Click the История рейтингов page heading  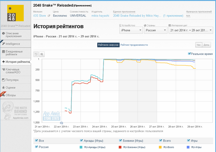[58, 26]
